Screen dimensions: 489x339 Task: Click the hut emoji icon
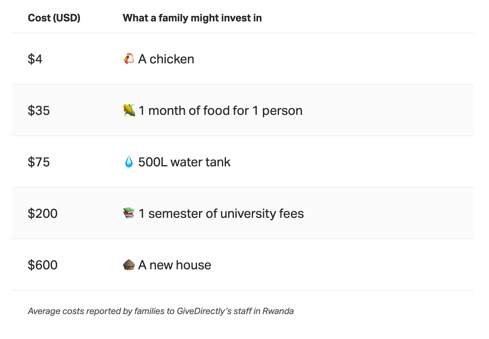[129, 265]
